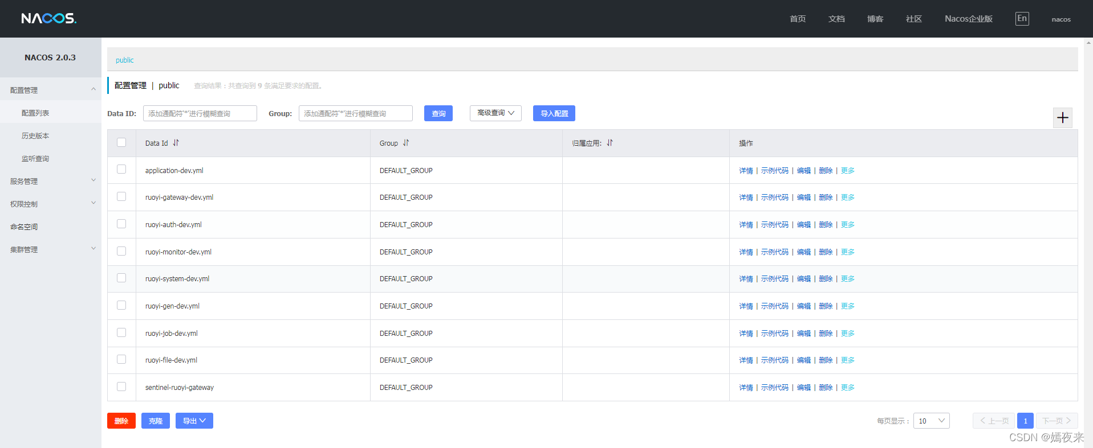Screen dimensions: 1093x448
Task: Click 删除 for ruoyi-gen-dev.yml row
Action: tap(826, 306)
